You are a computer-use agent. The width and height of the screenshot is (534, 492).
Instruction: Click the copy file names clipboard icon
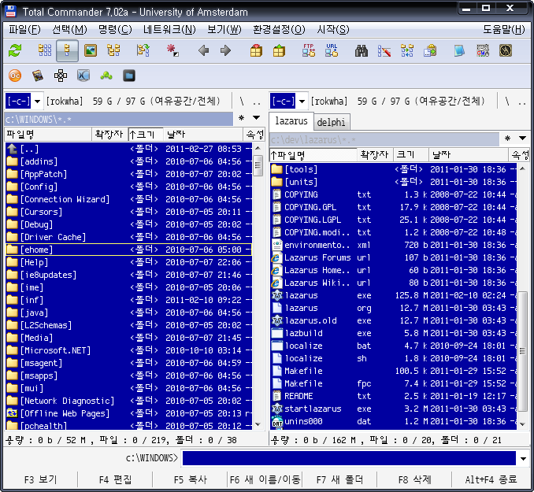pyautogui.click(x=430, y=50)
